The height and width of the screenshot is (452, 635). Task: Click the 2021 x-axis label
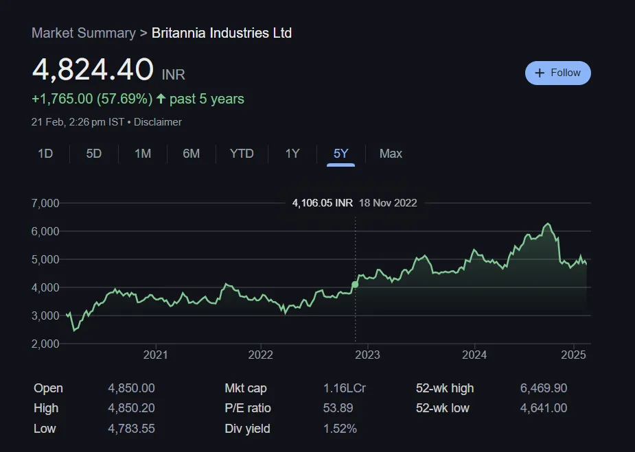click(156, 355)
